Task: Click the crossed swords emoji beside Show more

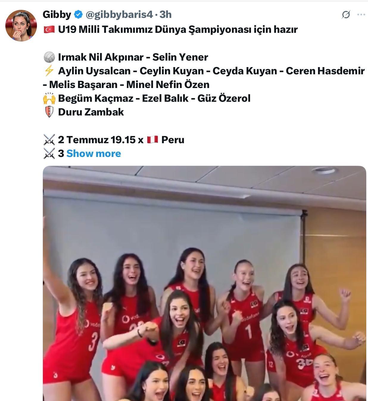Action: coord(49,153)
